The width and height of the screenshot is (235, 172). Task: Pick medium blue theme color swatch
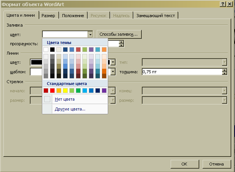tap(72, 49)
